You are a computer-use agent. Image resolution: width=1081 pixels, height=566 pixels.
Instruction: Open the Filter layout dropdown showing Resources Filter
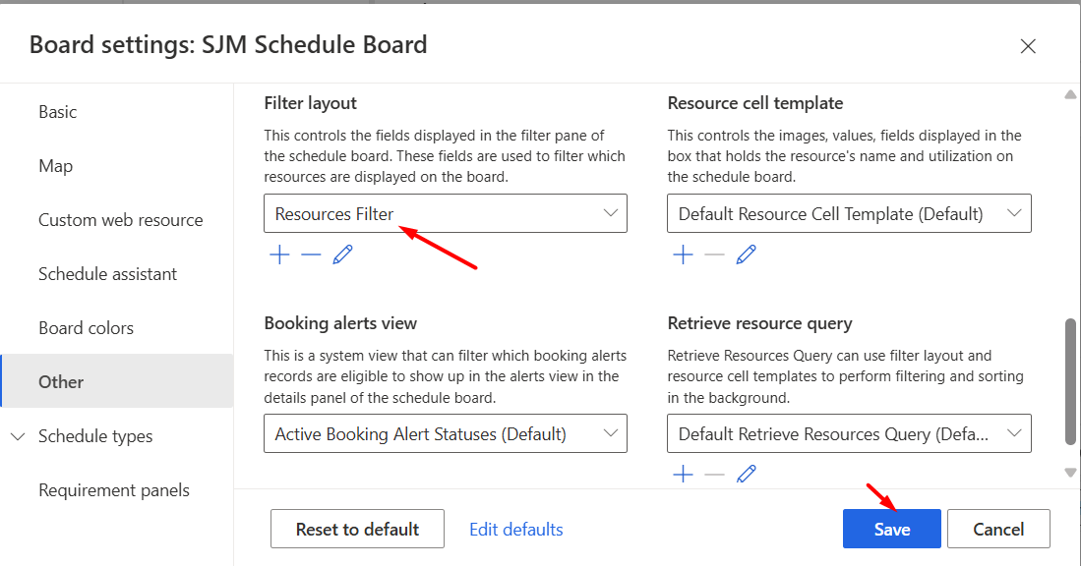tap(446, 213)
